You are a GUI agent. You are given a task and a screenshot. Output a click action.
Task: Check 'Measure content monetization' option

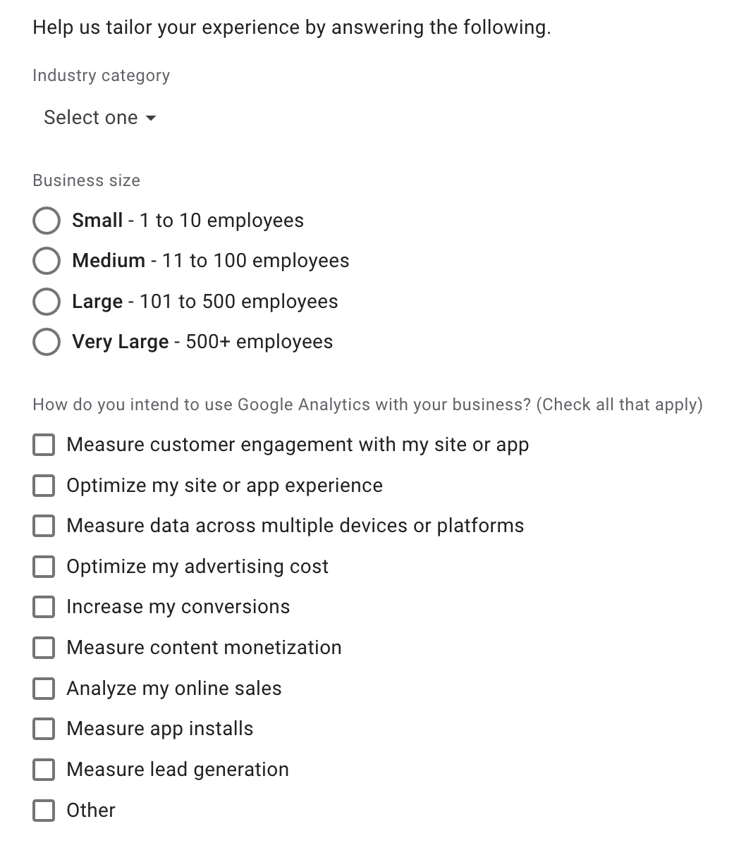point(44,648)
